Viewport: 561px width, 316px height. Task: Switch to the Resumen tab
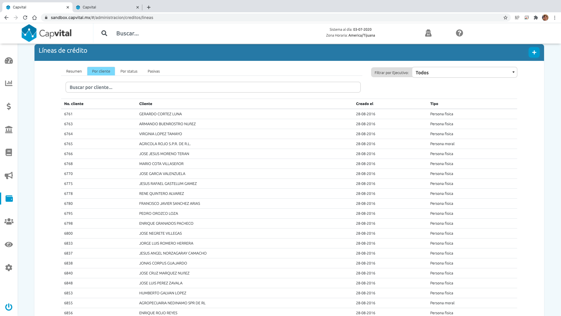(74, 71)
